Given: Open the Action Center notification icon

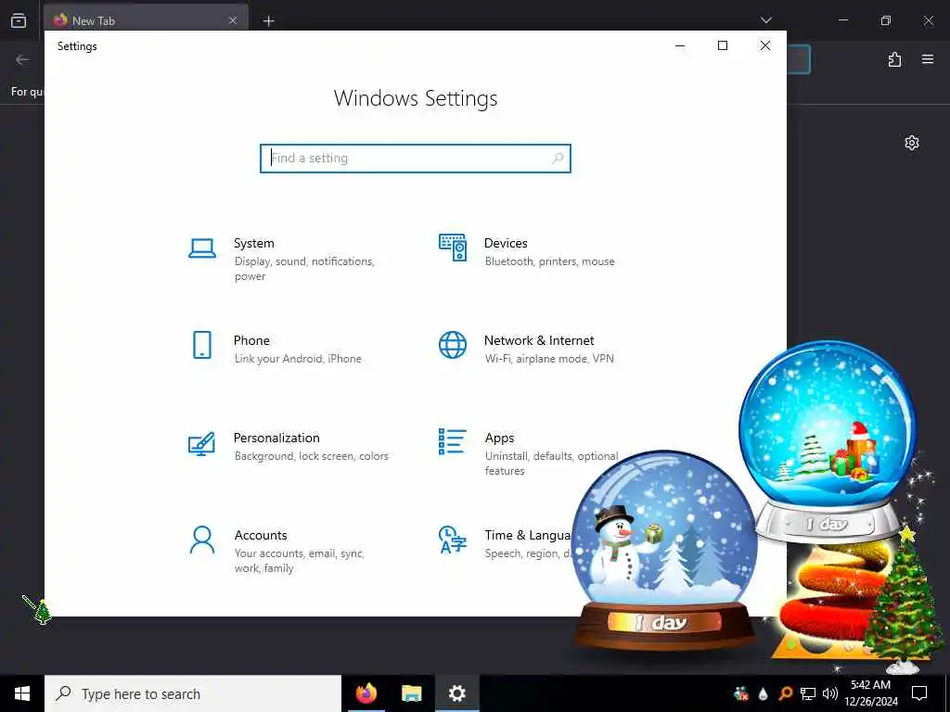Looking at the screenshot, I should 919,693.
